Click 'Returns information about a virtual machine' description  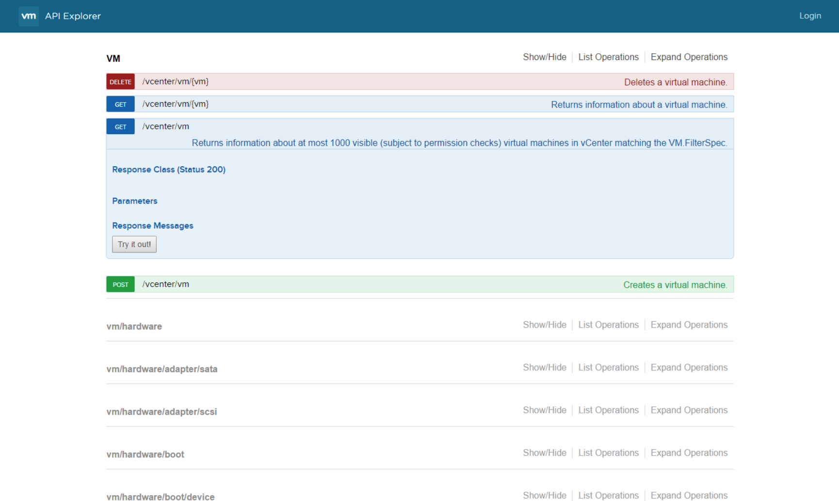[x=639, y=105]
